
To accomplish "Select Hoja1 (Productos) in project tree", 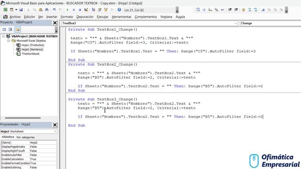I will pos(32,45).
